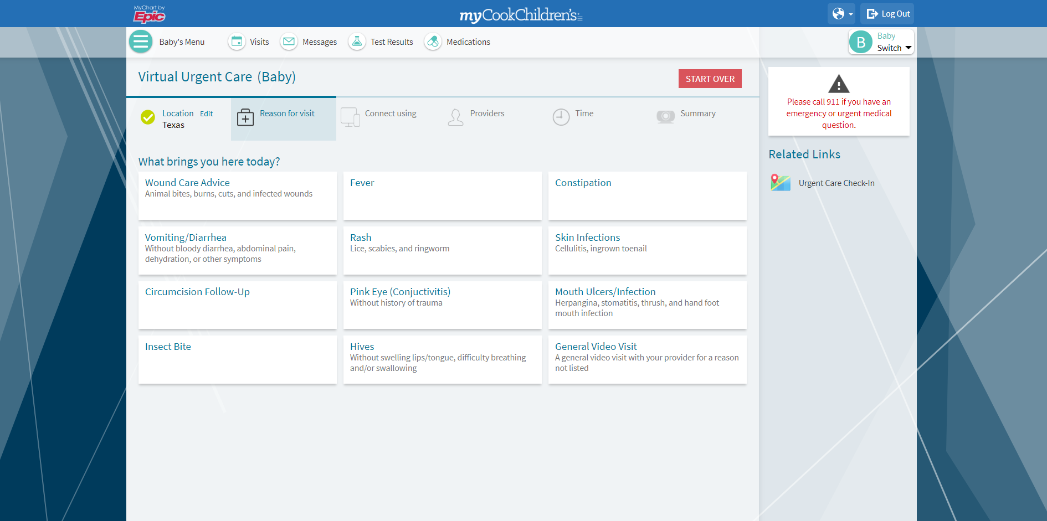The width and height of the screenshot is (1047, 521).
Task: Click the completed Location step checkmark
Action: point(148,117)
